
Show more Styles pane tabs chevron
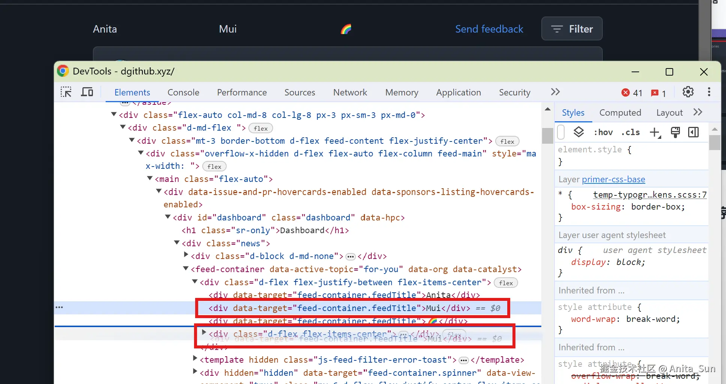tap(698, 112)
